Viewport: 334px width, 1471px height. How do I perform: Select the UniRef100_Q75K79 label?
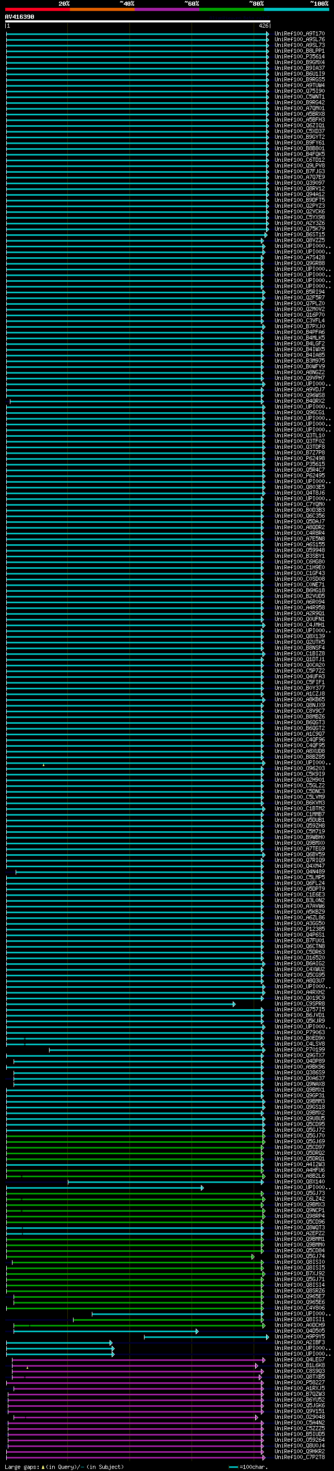[x=299, y=229]
